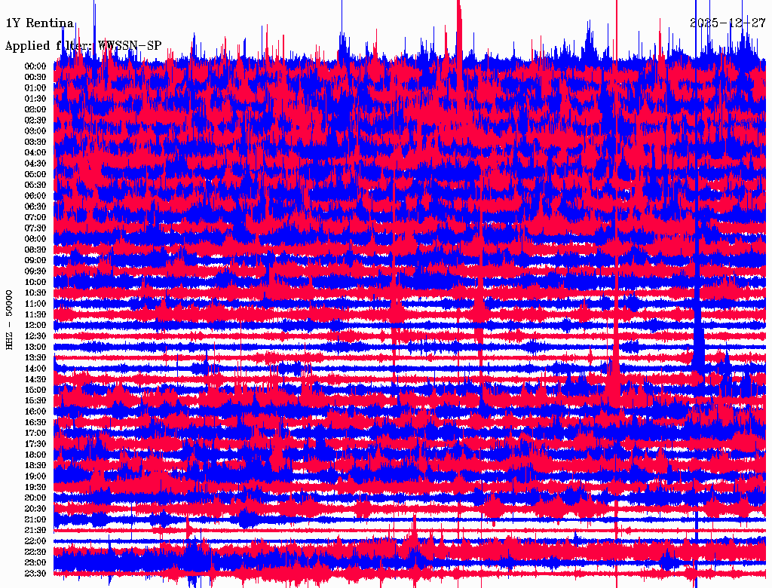Click the 19:00 time label
This screenshot has height=588, width=772.
[x=35, y=476]
